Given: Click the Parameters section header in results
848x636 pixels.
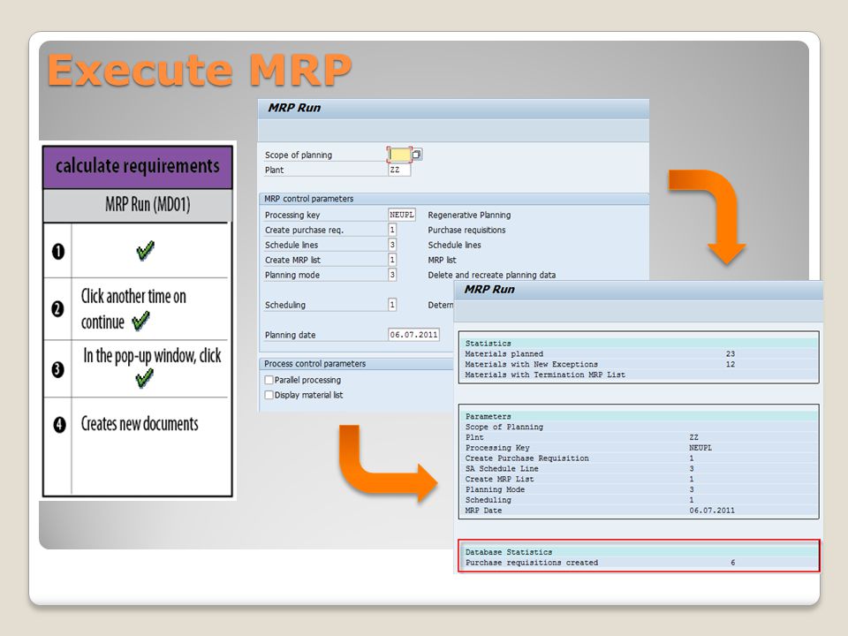Looking at the screenshot, I should [x=639, y=416].
